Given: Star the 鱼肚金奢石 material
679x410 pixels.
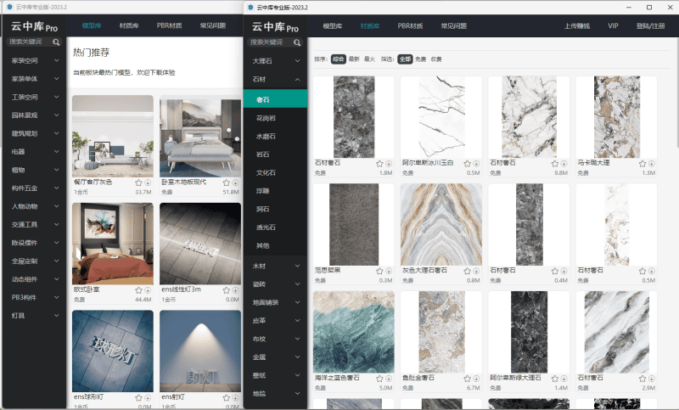Looking at the screenshot, I should [x=468, y=379].
